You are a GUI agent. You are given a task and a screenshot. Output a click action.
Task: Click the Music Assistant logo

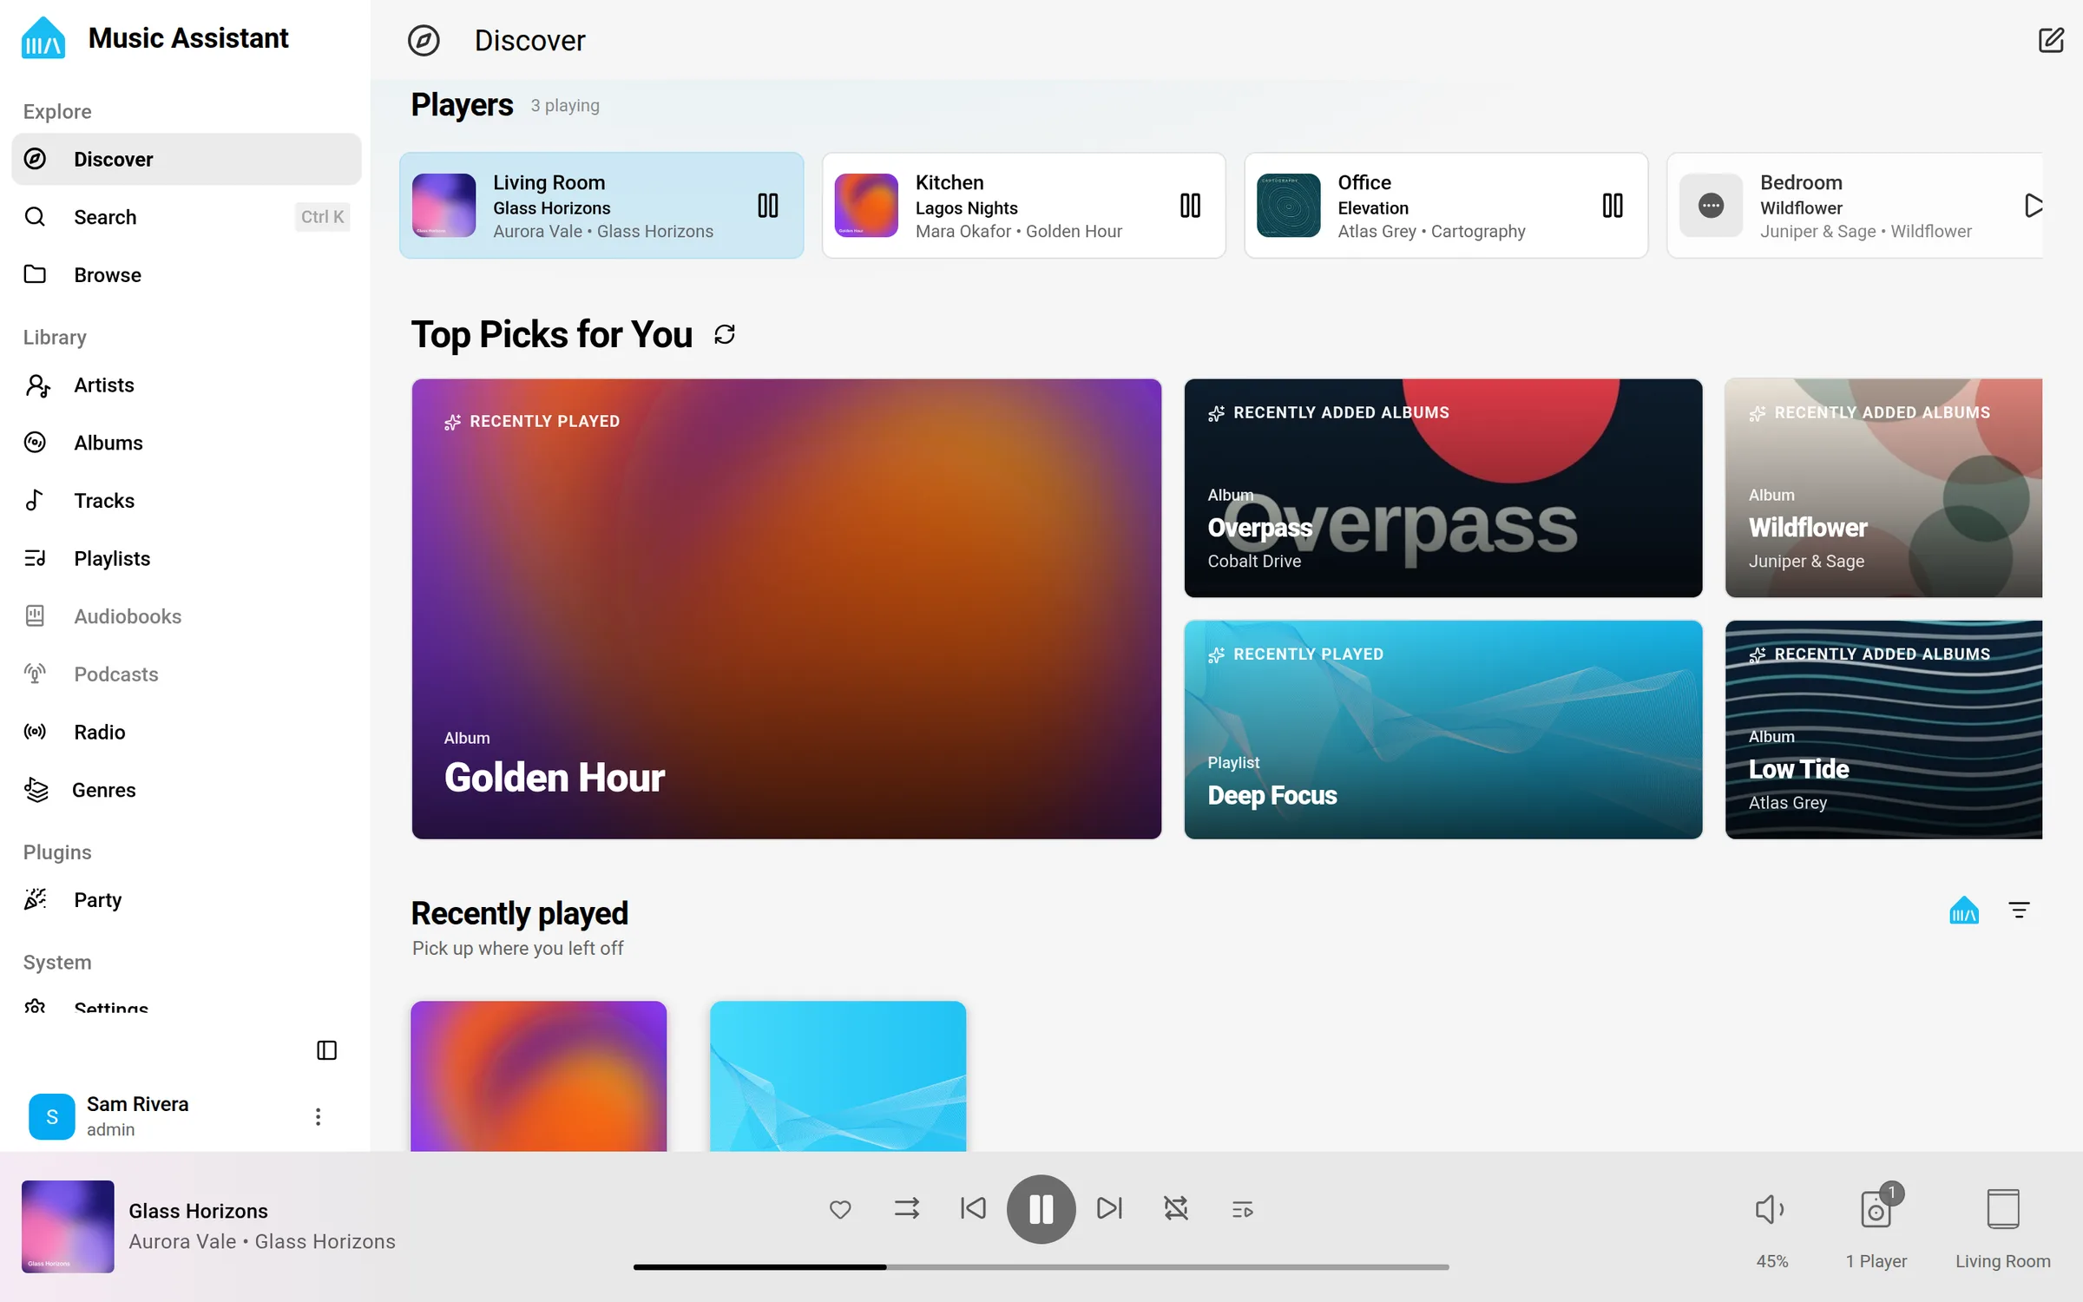coord(43,38)
